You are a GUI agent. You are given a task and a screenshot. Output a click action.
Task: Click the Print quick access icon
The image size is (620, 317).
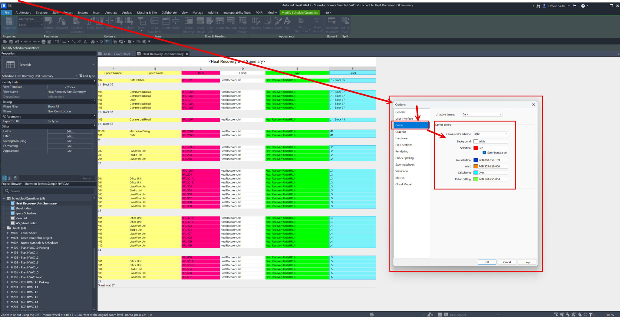[x=43, y=42]
